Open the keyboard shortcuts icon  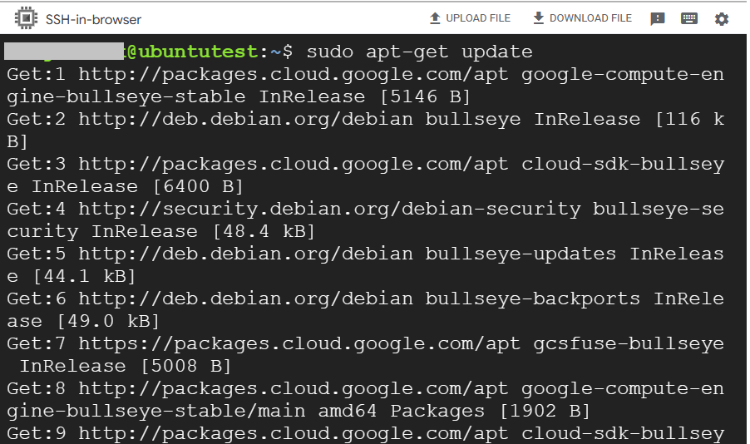pyautogui.click(x=689, y=19)
